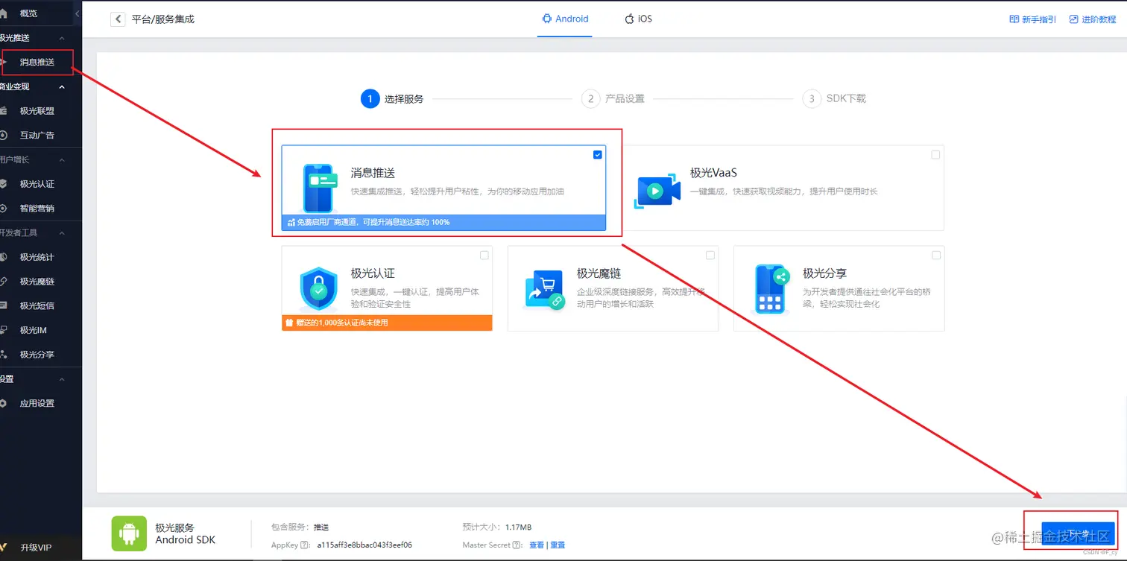Click the 新手指引 book icon
This screenshot has width=1127, height=561.
pyautogui.click(x=1014, y=19)
